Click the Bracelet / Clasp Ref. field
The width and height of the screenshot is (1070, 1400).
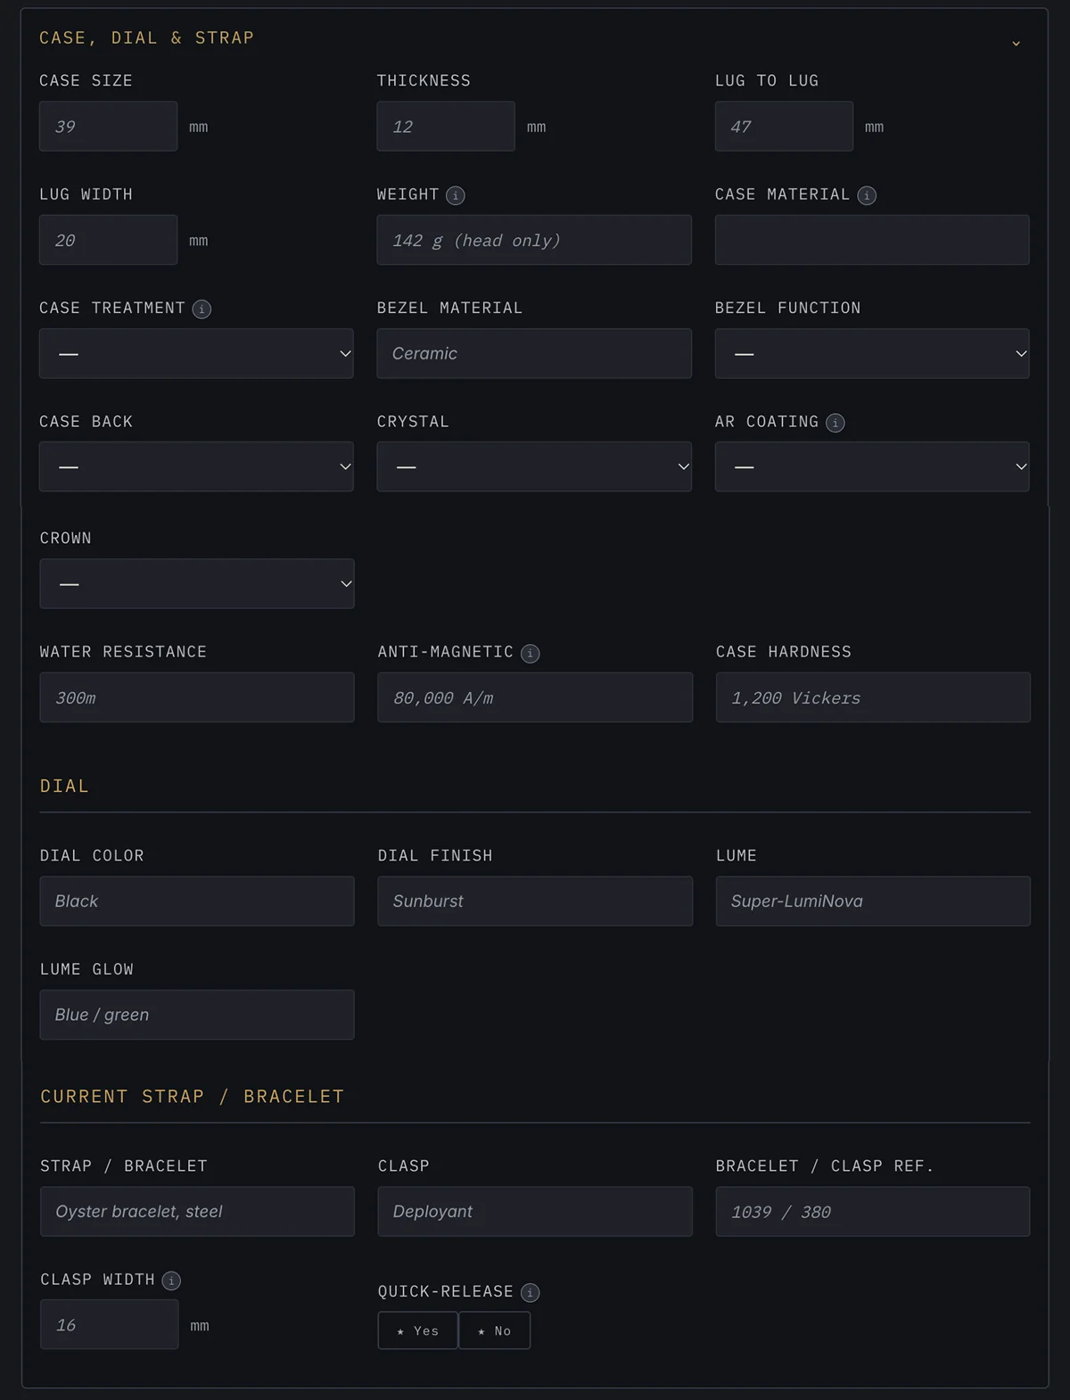tap(873, 1211)
